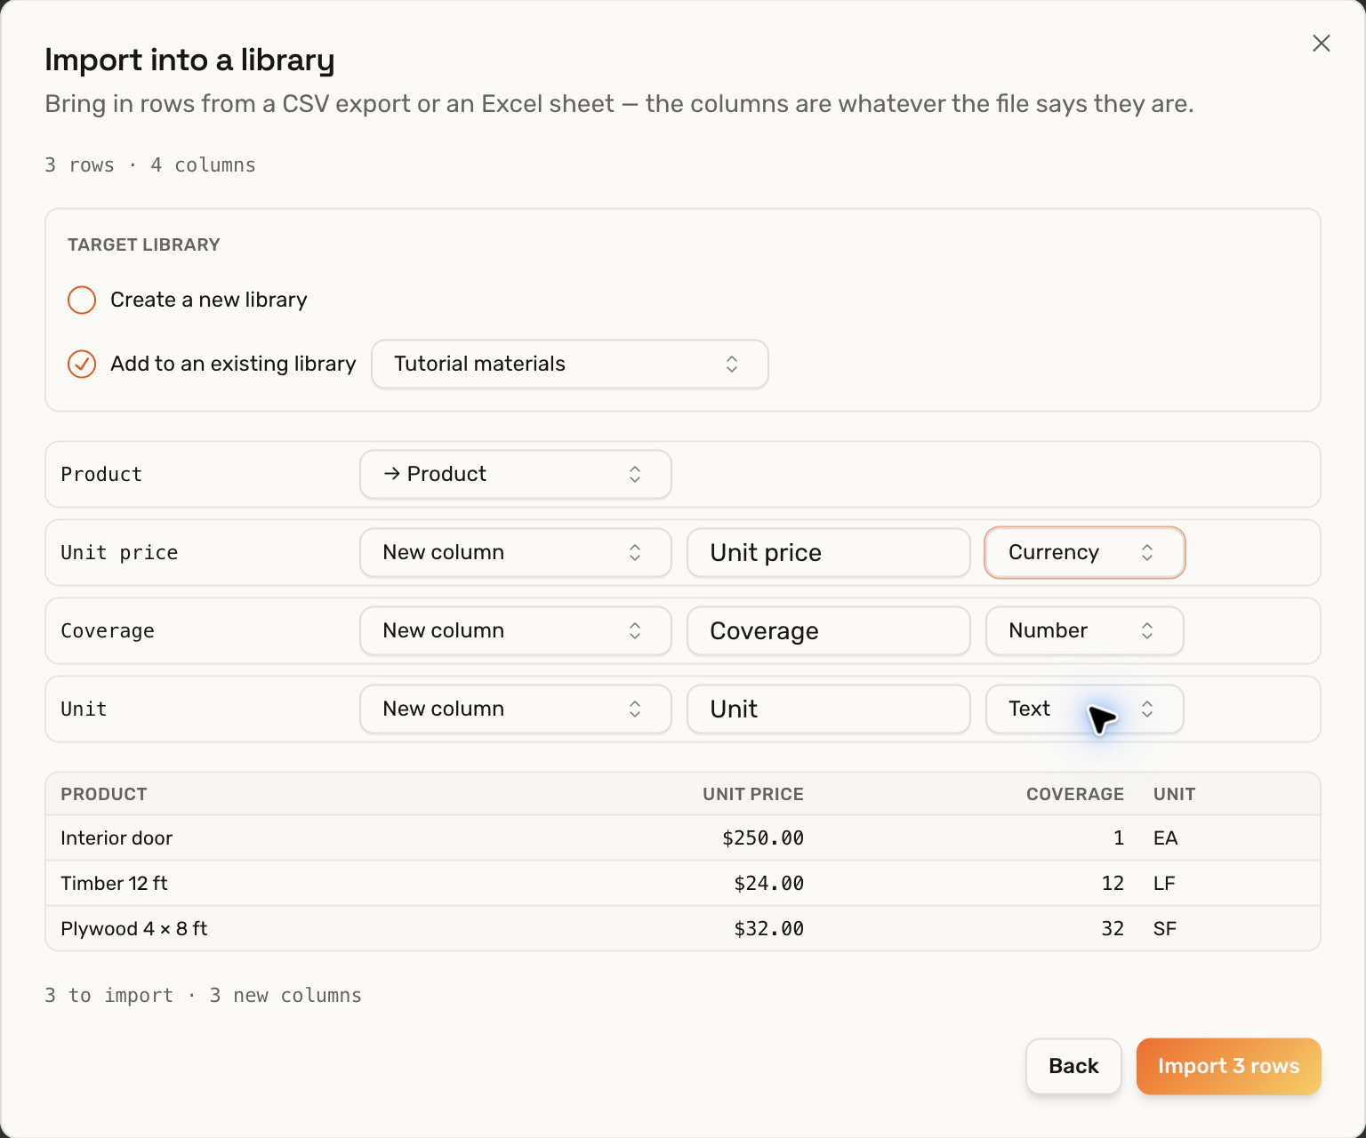Click the Coverage source column label
The height and width of the screenshot is (1138, 1366).
pos(108,630)
